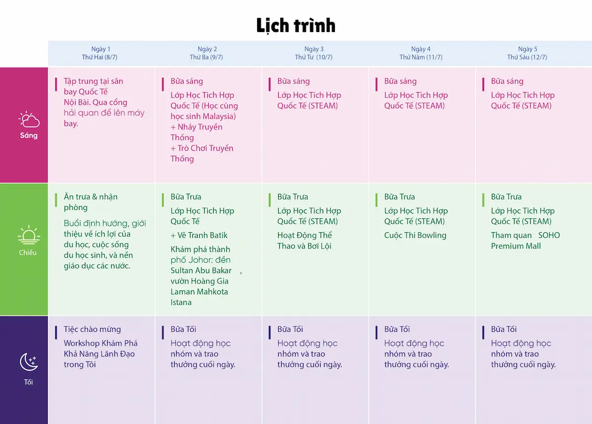Image resolution: width=592 pixels, height=424 pixels.
Task: Select the Ngày 1 Thứ Hai column header
Action: pyautogui.click(x=101, y=53)
